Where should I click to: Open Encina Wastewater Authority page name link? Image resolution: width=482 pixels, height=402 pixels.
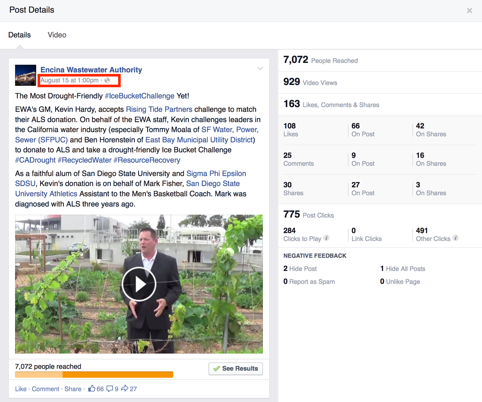91,70
